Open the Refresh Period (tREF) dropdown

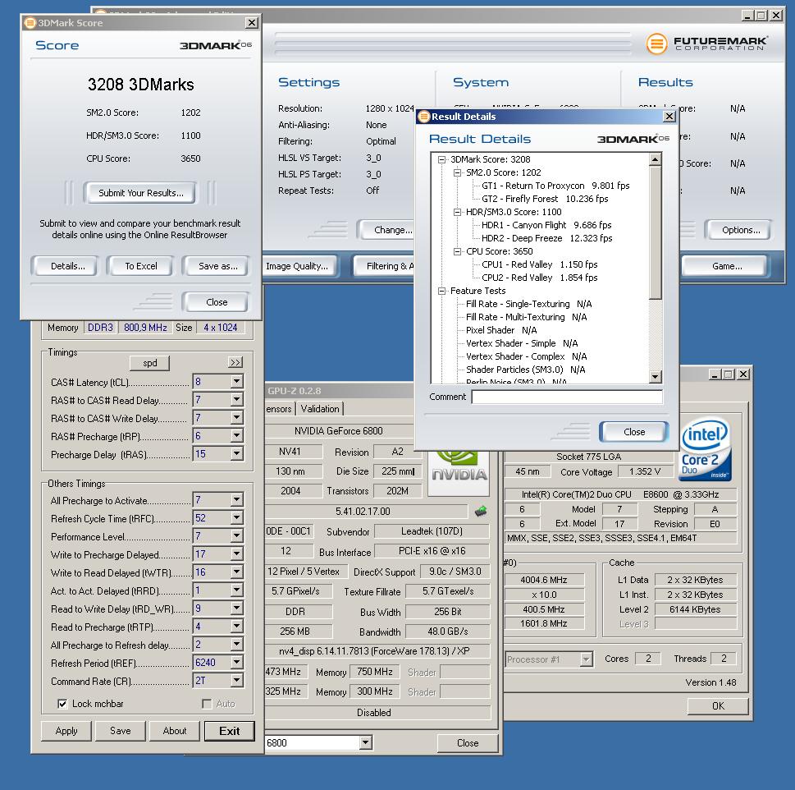237,663
